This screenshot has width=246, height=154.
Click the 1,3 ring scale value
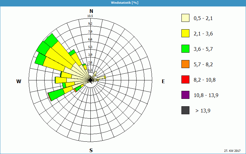pyautogui.click(x=90, y=70)
